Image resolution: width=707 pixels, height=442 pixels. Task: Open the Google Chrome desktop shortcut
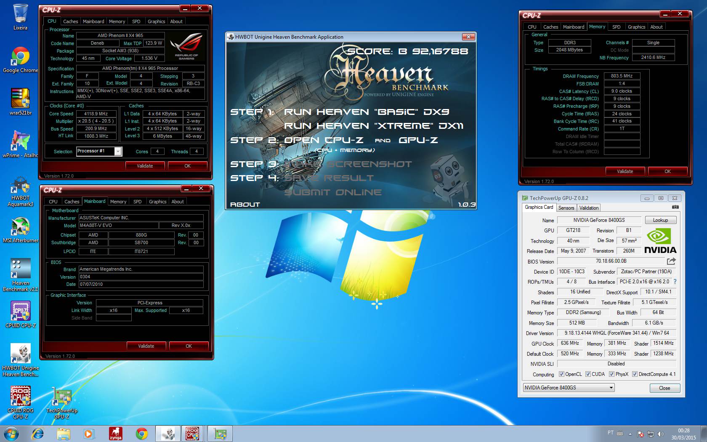[20, 60]
